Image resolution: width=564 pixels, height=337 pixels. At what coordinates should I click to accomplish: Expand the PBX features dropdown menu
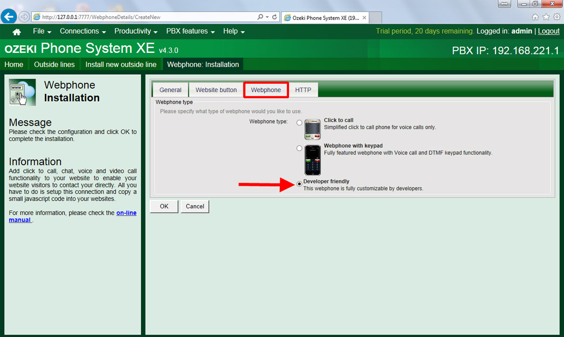pos(190,31)
